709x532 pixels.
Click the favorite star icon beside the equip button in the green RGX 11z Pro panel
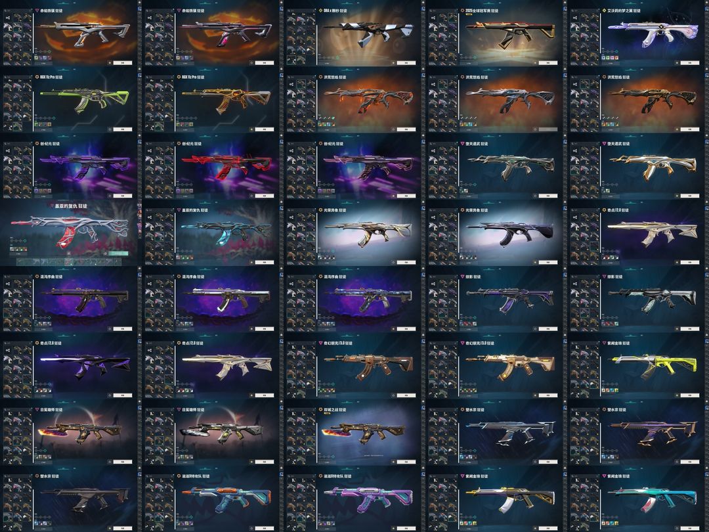110,129
